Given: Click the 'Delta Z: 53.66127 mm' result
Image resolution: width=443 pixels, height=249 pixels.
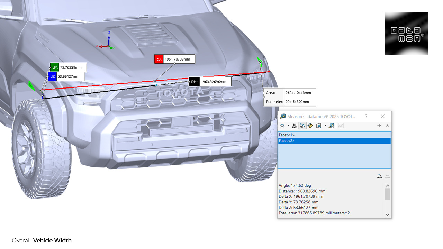Looking at the screenshot, I should [298, 207].
